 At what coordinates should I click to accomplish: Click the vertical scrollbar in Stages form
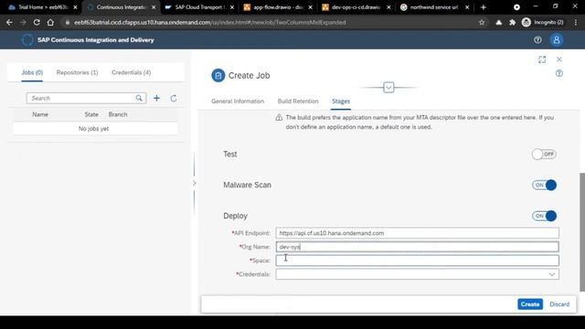point(582,232)
